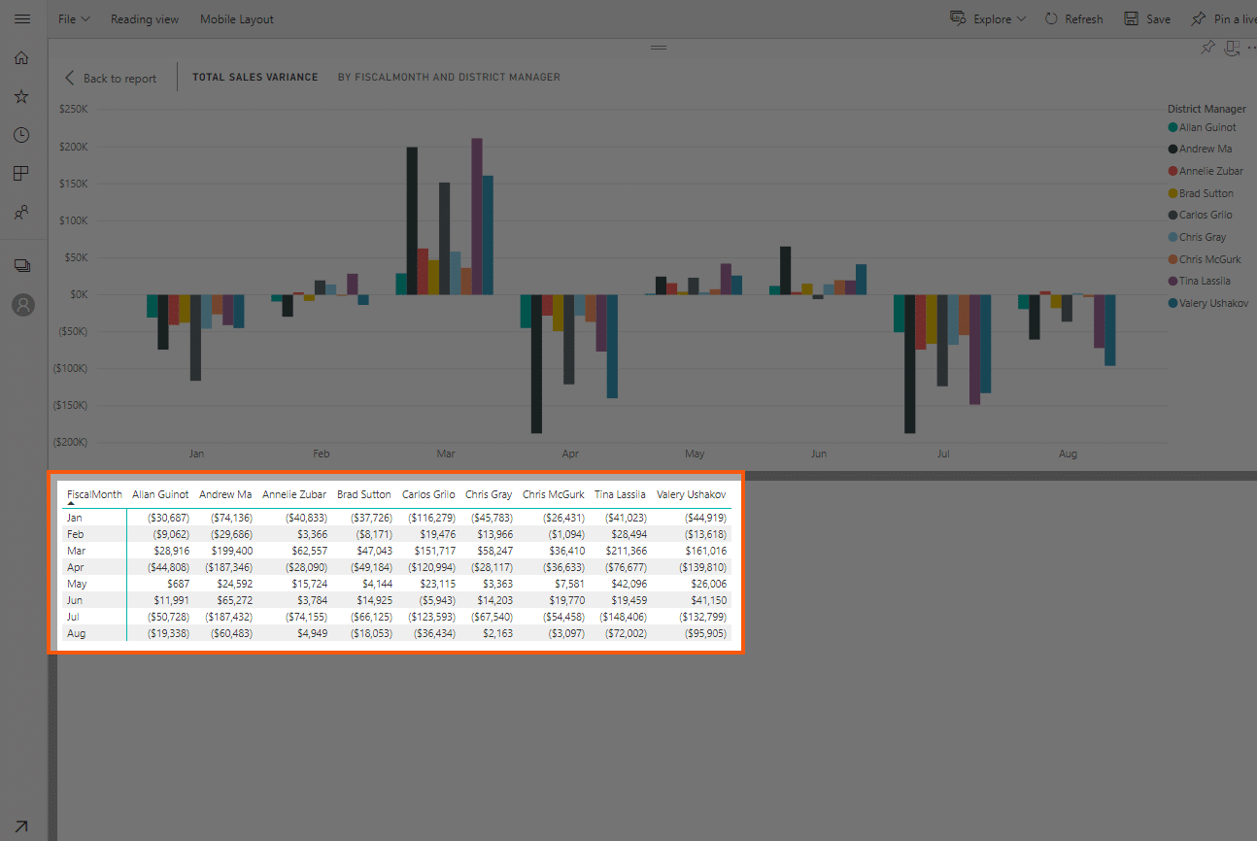Select Valery Ushakov from District Manager legend

tap(1208, 303)
